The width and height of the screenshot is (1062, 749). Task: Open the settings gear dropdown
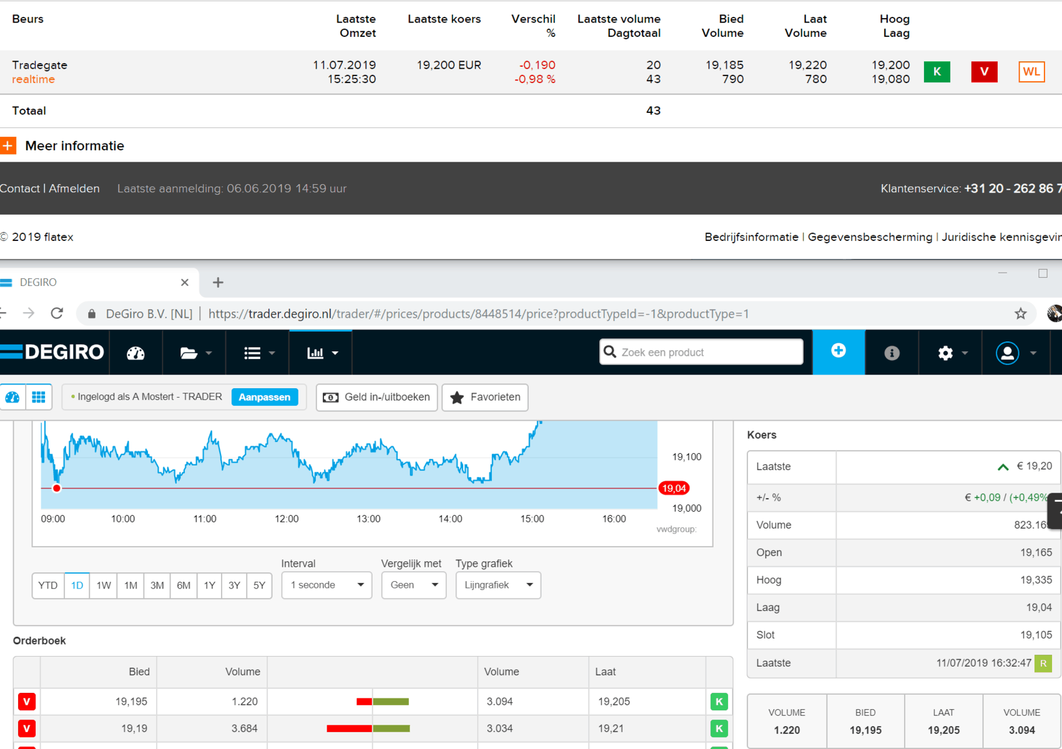951,353
